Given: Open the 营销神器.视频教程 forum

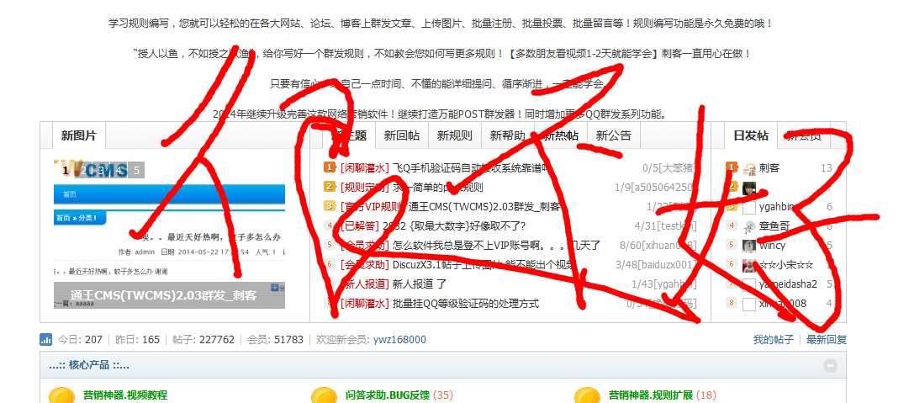Looking at the screenshot, I should pyautogui.click(x=125, y=395).
